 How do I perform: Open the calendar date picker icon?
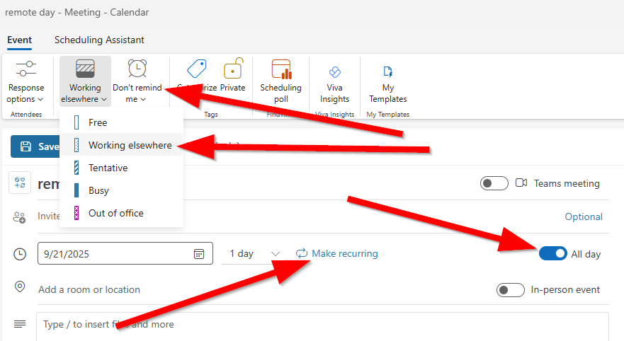click(199, 254)
